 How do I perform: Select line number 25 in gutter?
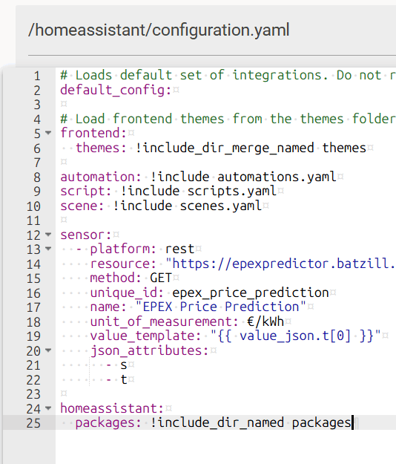[33, 423]
